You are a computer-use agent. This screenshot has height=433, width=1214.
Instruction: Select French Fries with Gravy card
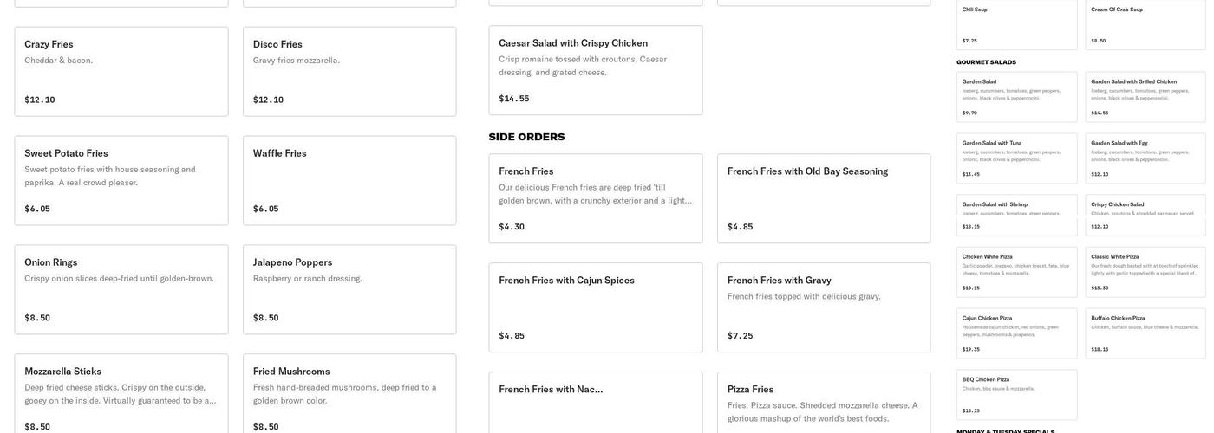point(824,307)
